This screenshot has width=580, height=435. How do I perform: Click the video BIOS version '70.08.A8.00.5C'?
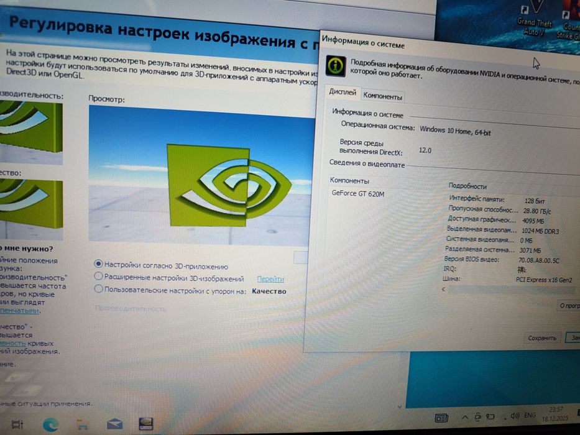(x=538, y=260)
